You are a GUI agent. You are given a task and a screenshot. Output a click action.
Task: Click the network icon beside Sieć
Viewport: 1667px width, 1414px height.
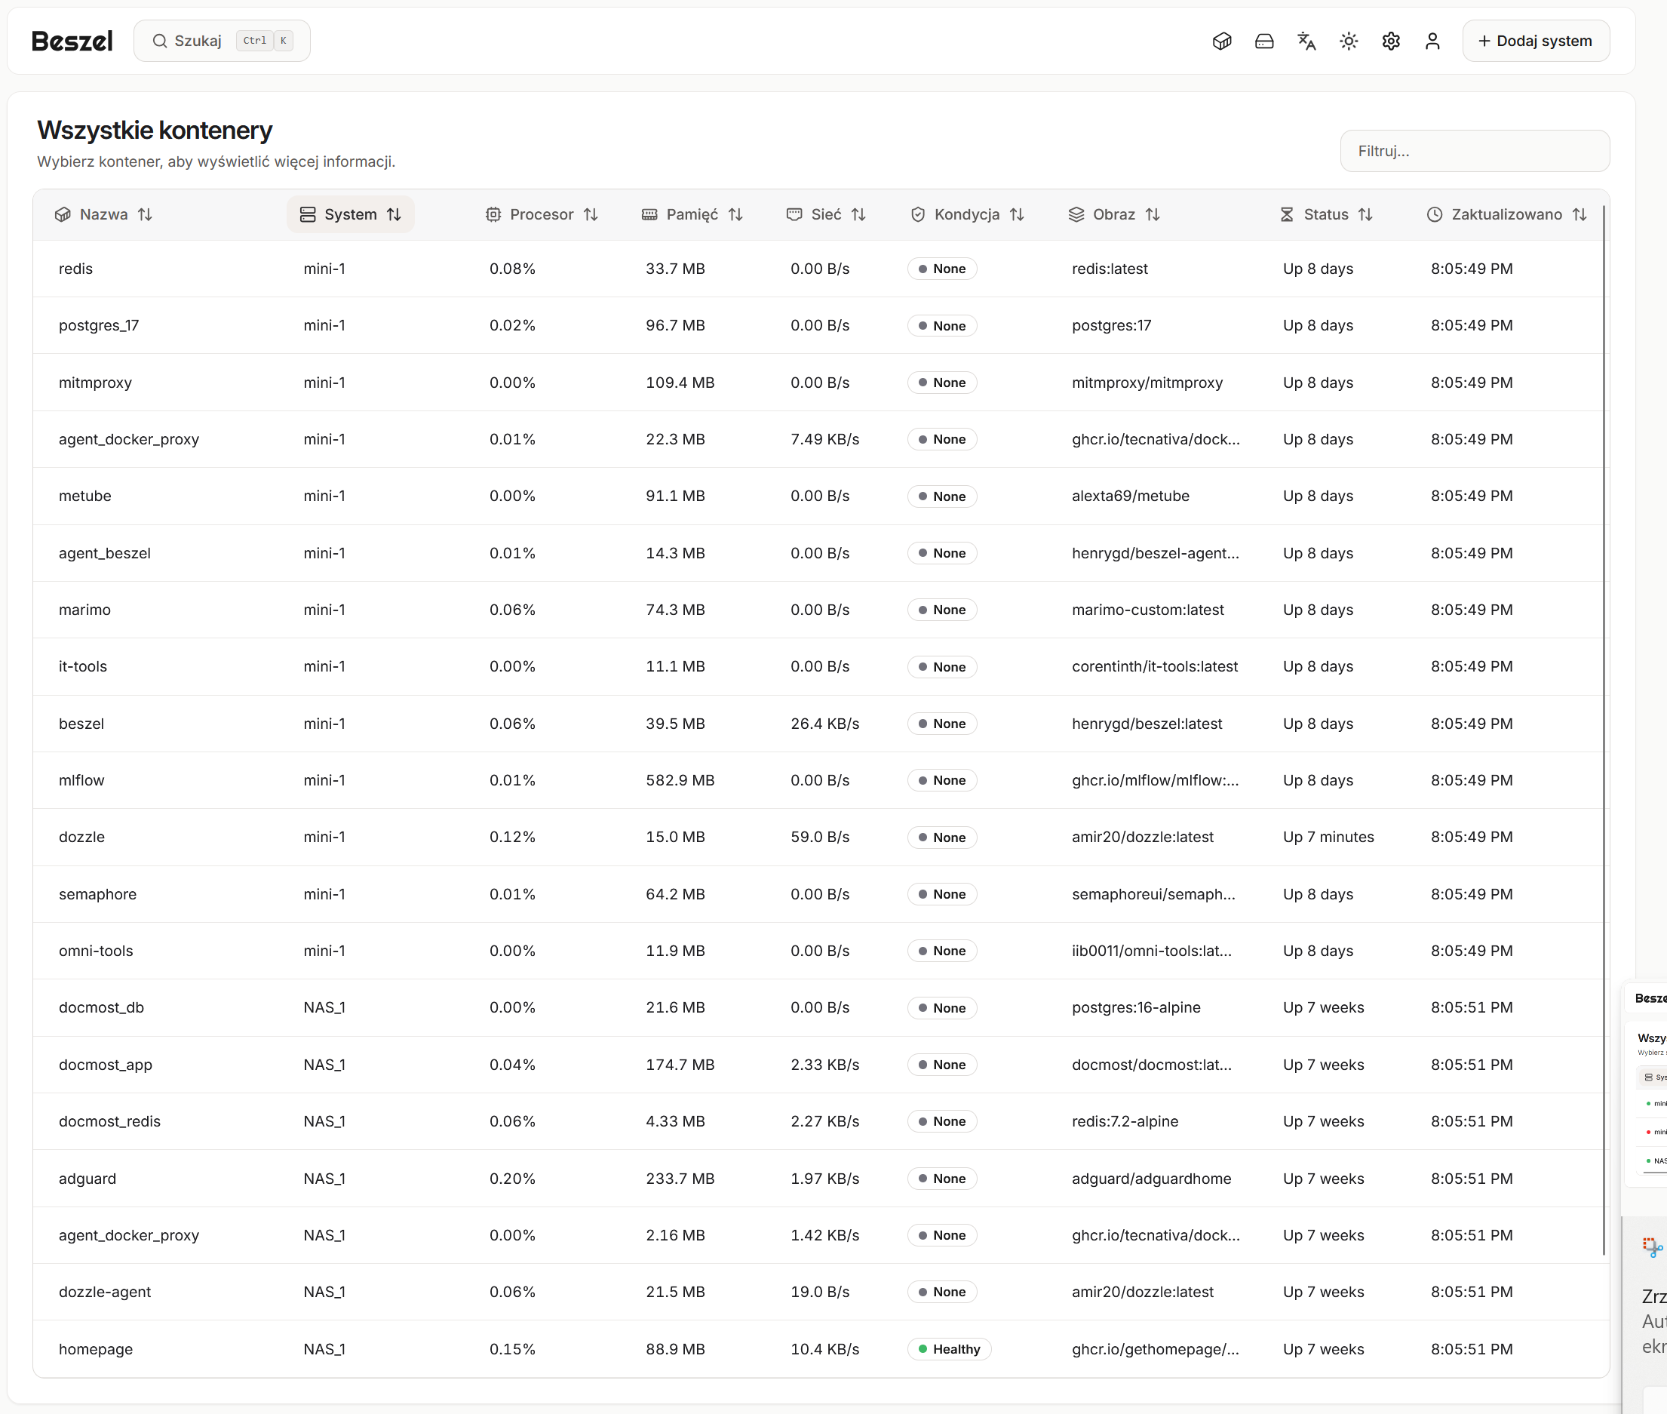point(794,214)
